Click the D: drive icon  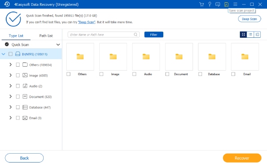(18, 54)
